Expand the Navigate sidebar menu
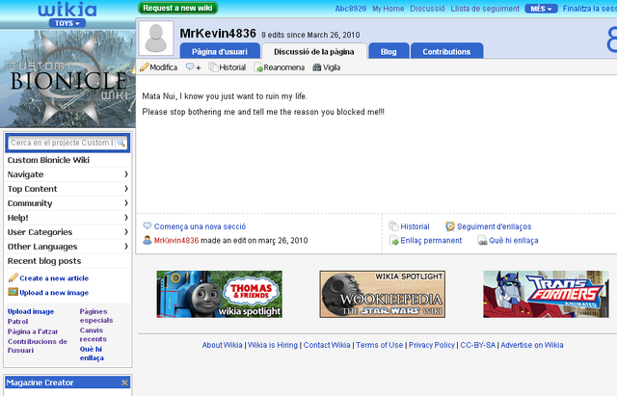This screenshot has width=617, height=396. [x=67, y=174]
